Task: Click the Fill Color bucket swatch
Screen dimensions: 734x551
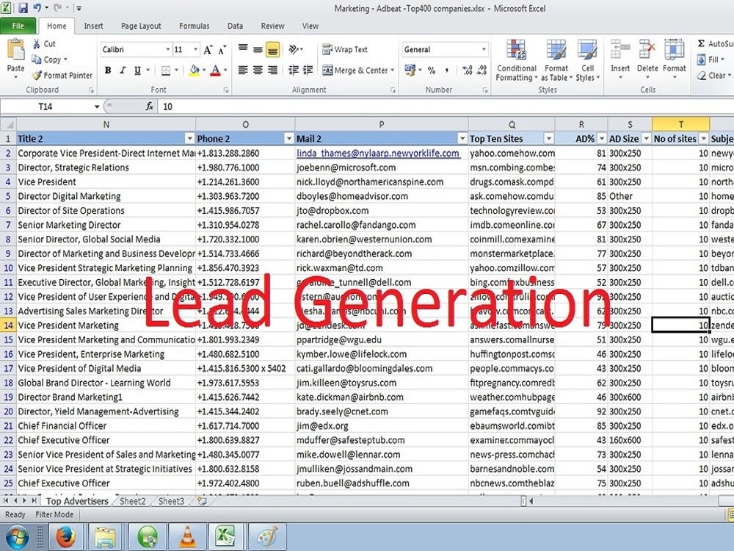Action: coord(194,71)
